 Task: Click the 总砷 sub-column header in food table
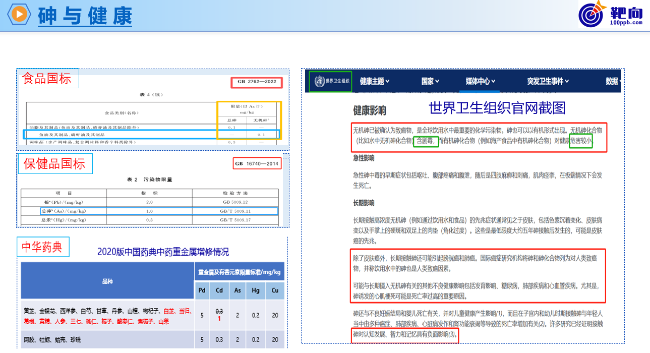pos(232,120)
